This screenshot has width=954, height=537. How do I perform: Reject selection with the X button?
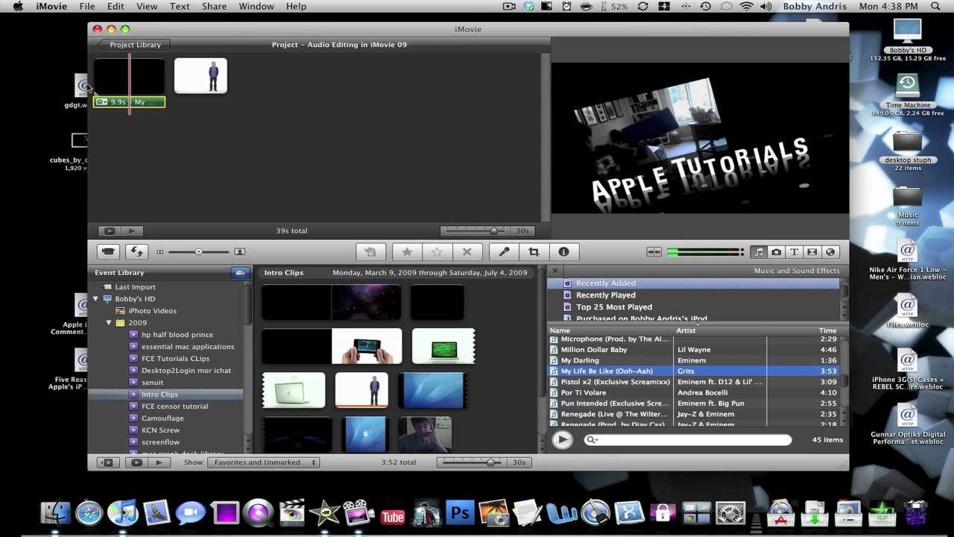point(467,252)
